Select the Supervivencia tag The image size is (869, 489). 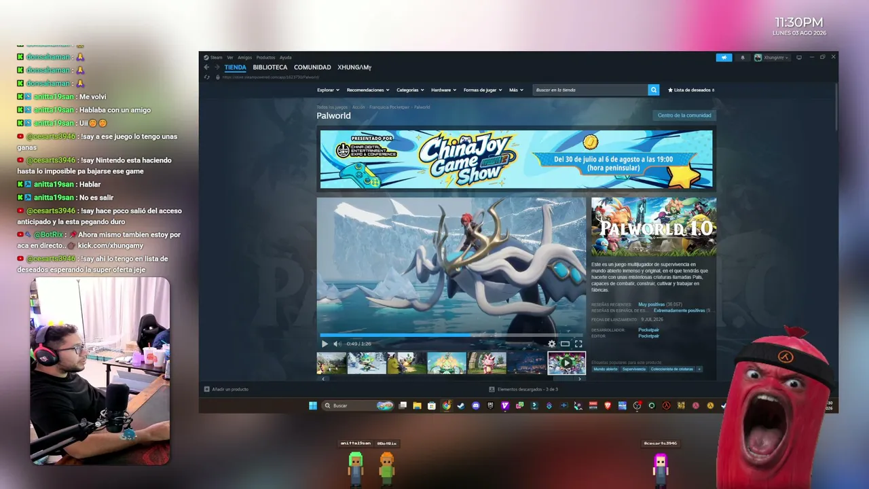click(634, 369)
